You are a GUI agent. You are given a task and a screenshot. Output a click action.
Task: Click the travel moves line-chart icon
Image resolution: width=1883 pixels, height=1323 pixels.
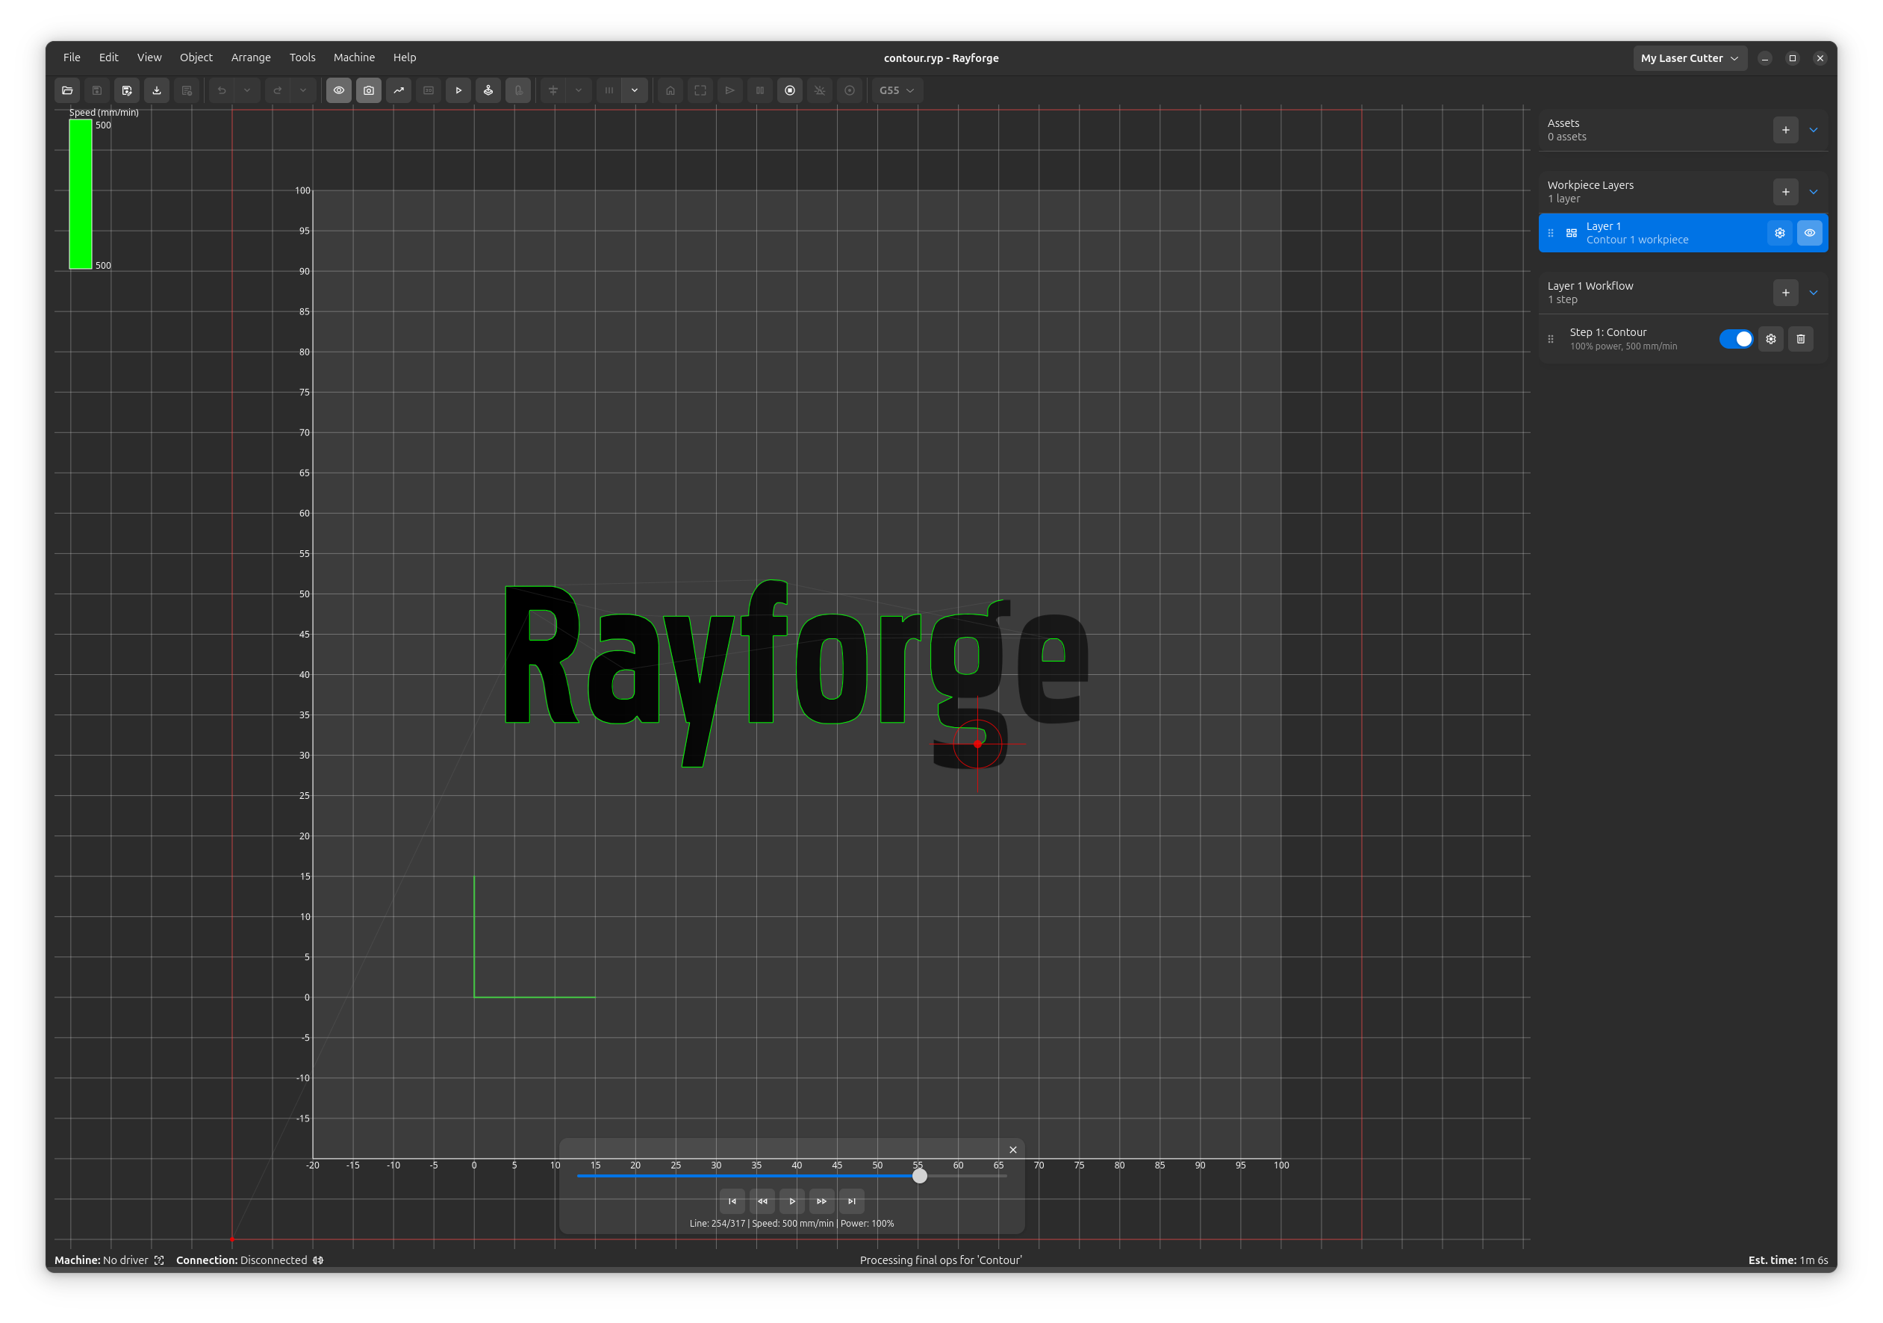[x=399, y=90]
